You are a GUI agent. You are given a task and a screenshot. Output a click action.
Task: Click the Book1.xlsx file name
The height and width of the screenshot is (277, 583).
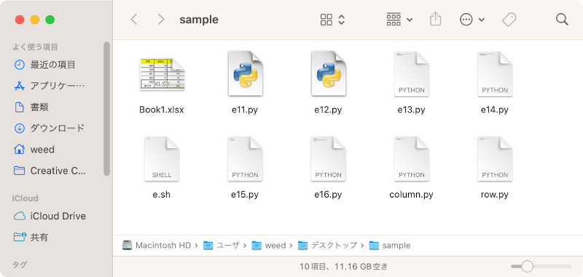click(162, 110)
